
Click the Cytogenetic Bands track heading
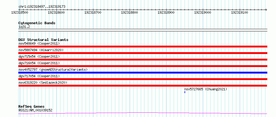click(37, 23)
